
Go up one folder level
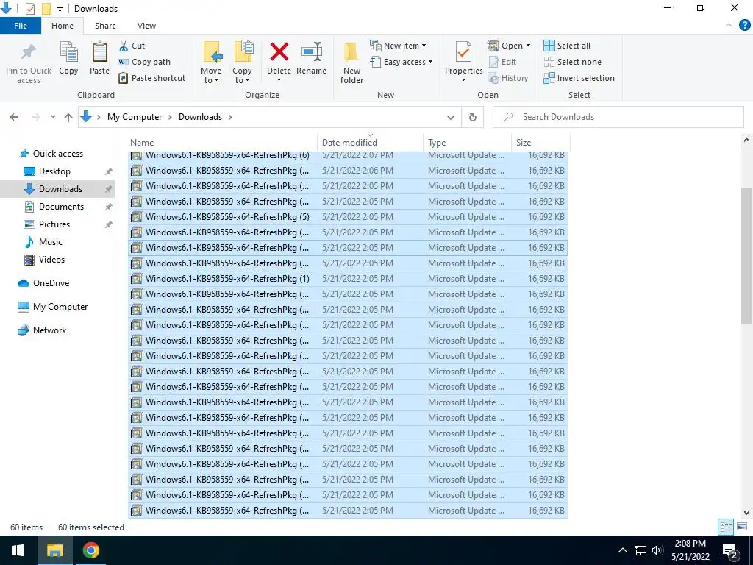[x=68, y=117]
